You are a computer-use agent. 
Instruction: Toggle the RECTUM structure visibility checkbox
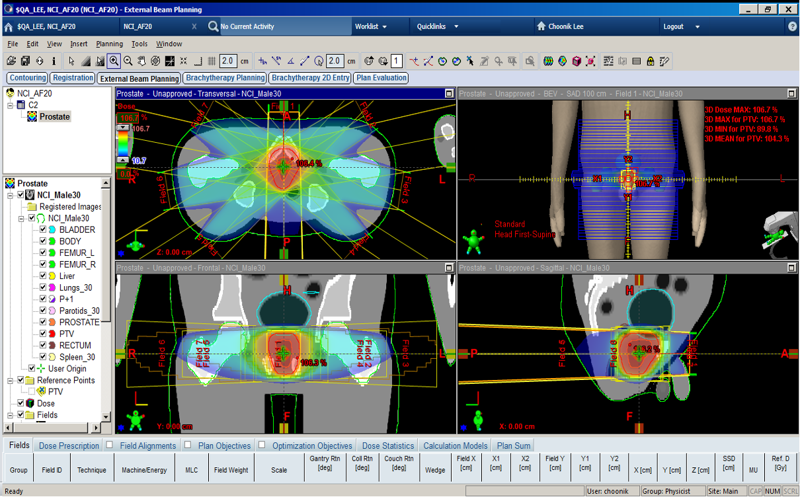pyautogui.click(x=43, y=346)
